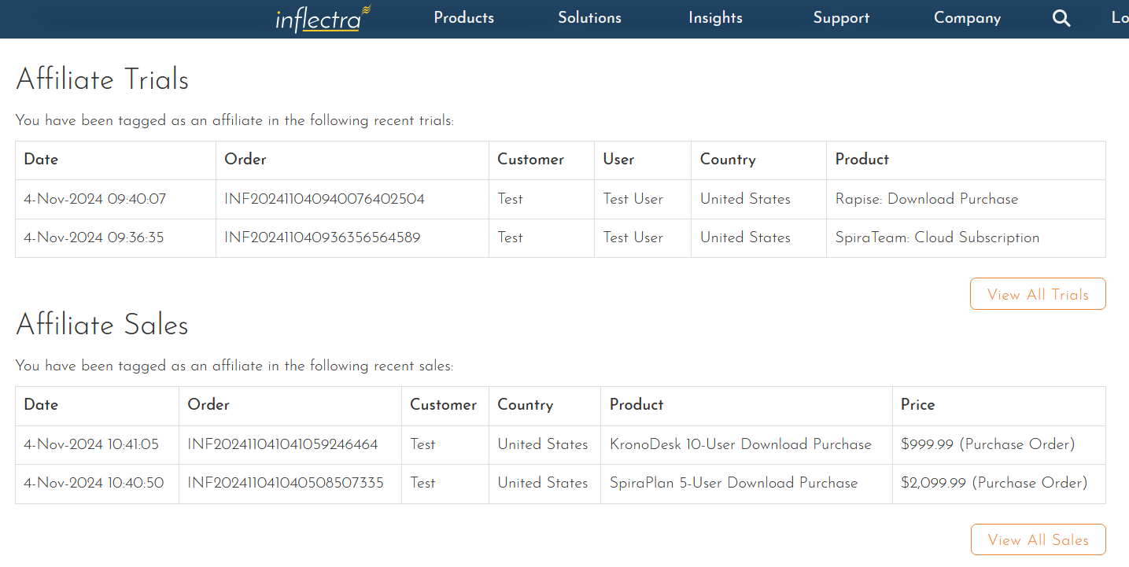Click KronoDesk 10-User Download Purchase
This screenshot has width=1129, height=567.
coord(740,444)
